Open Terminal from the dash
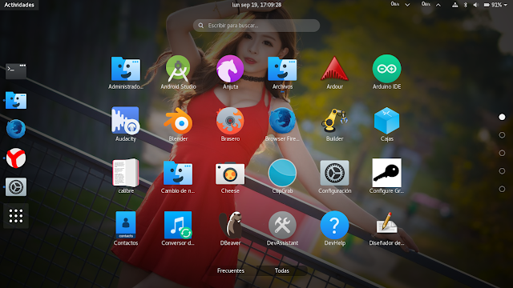Screen dimensions: 513x288 (x=16, y=71)
